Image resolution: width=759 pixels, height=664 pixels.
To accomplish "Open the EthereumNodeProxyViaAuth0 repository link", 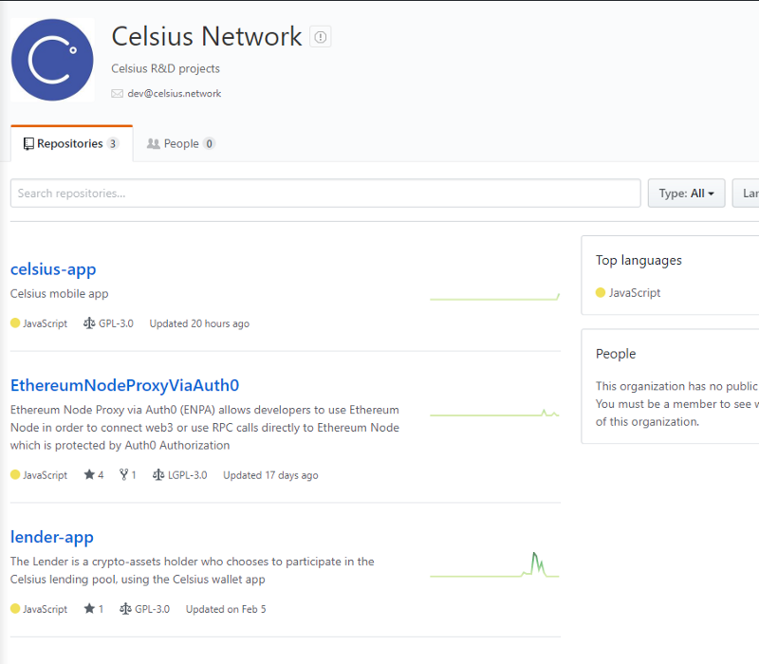I will click(x=124, y=385).
